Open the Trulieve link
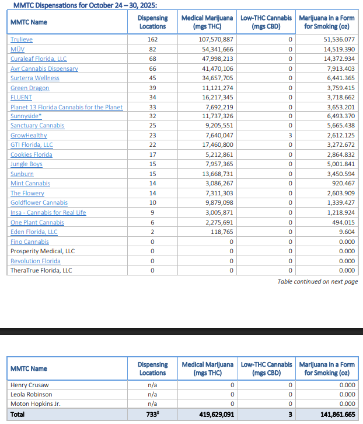The image size is (363, 424). point(22,40)
